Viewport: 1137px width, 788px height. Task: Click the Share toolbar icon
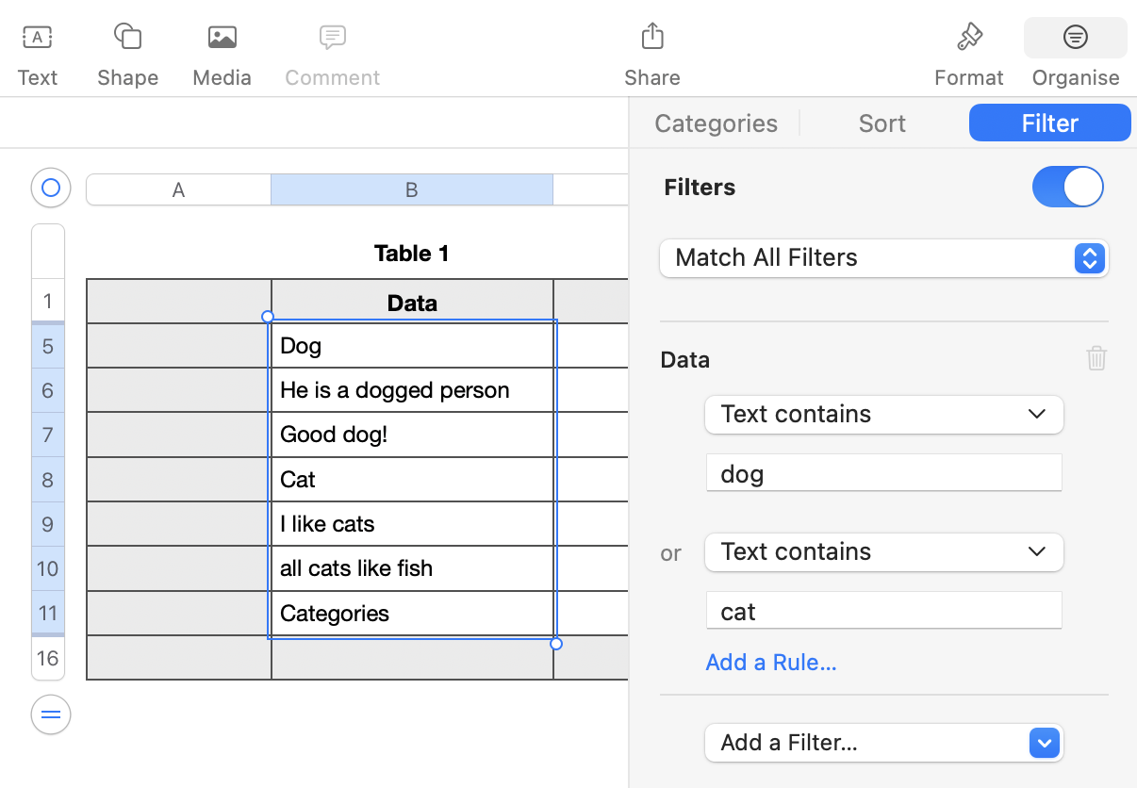[x=651, y=38]
